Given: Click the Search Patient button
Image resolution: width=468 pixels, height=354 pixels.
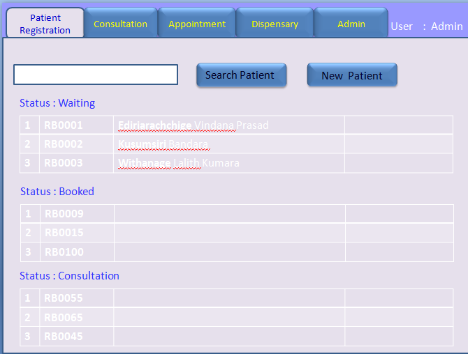Looking at the screenshot, I should [242, 75].
